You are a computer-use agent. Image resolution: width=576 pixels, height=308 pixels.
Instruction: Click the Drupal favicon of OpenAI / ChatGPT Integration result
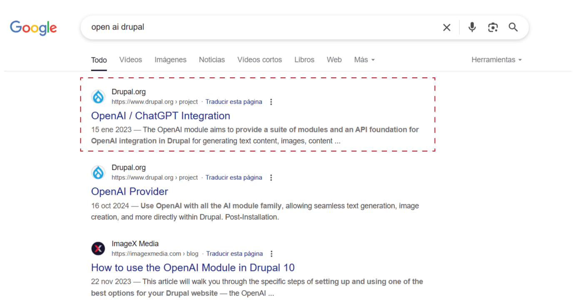pos(98,97)
